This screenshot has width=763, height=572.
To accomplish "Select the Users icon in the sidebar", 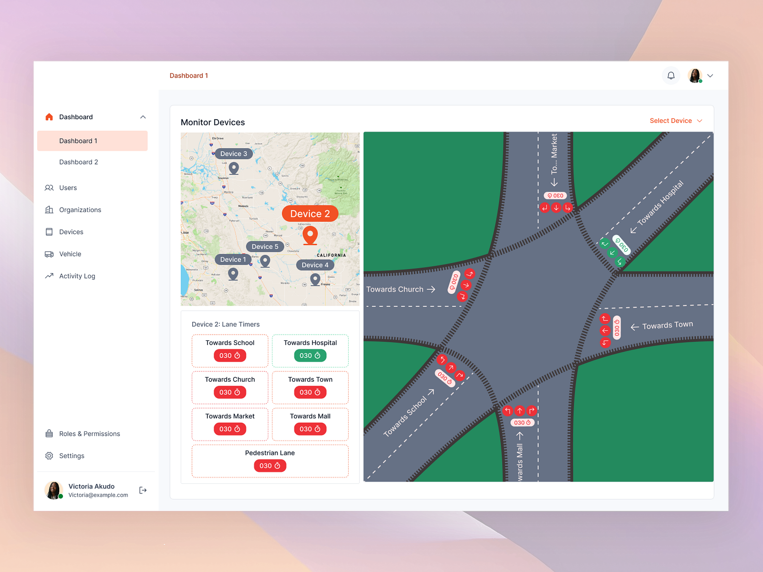I will click(x=49, y=188).
